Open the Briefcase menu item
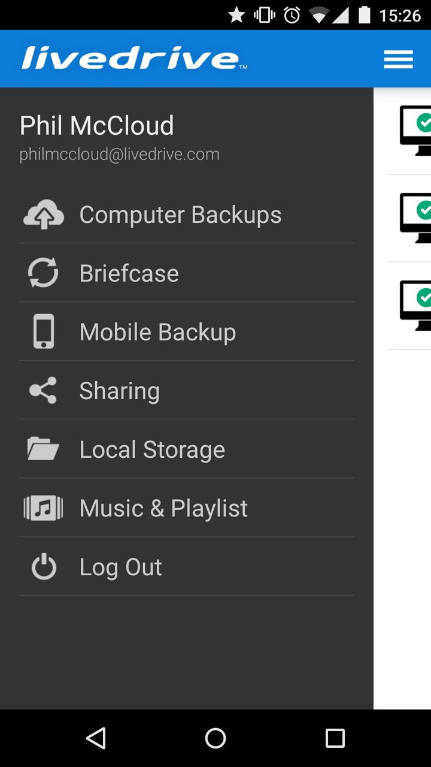This screenshot has height=767, width=431. point(187,274)
